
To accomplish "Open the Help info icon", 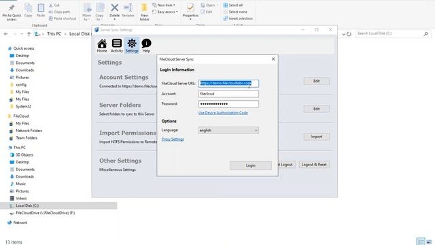I will [x=146, y=46].
